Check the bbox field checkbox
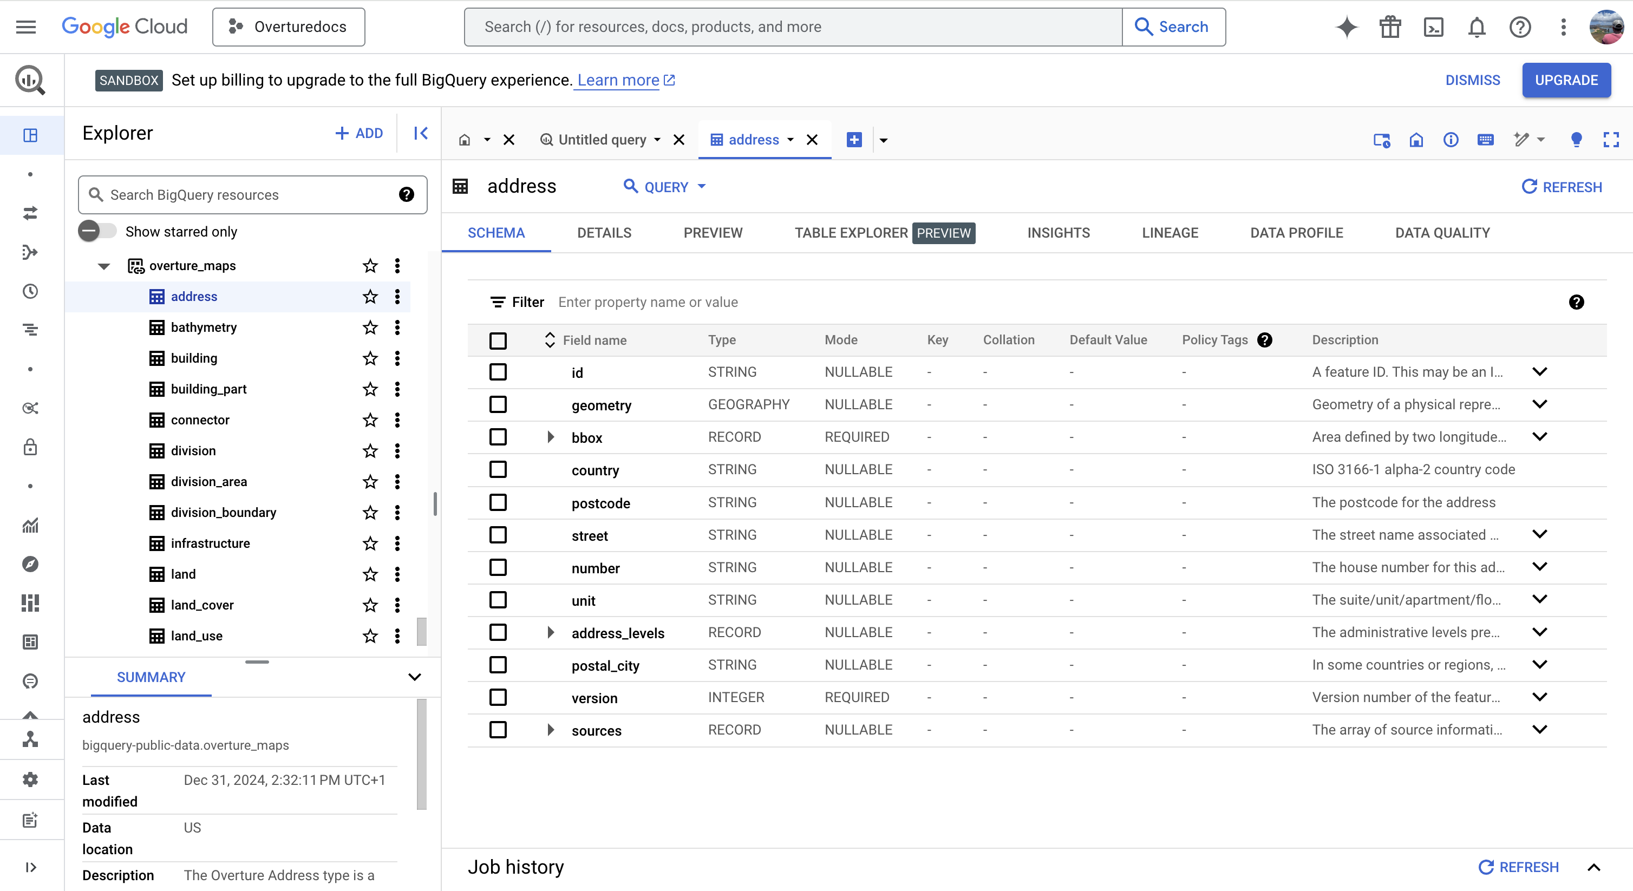The image size is (1633, 891). point(498,437)
